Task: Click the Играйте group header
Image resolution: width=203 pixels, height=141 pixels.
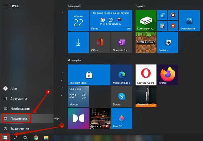Action: 140,6
